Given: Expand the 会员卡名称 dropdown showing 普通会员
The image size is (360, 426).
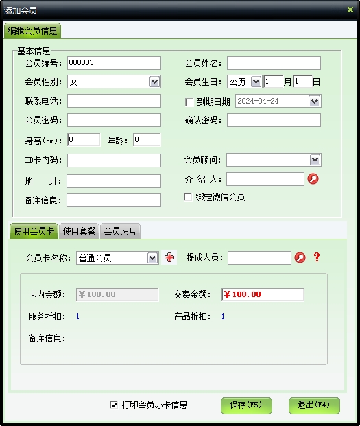Looking at the screenshot, I should pyautogui.click(x=153, y=258).
